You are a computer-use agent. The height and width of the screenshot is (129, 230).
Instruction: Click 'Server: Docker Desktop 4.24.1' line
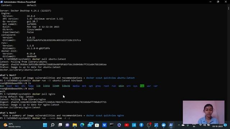click(x=26, y=11)
